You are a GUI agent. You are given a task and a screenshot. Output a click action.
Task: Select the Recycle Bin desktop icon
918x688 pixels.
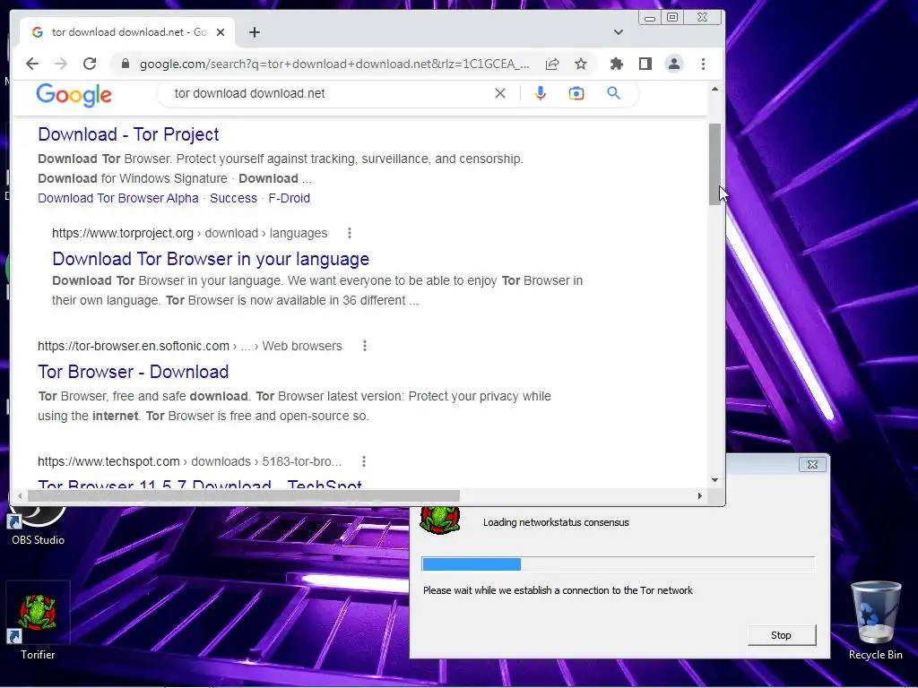click(x=876, y=622)
